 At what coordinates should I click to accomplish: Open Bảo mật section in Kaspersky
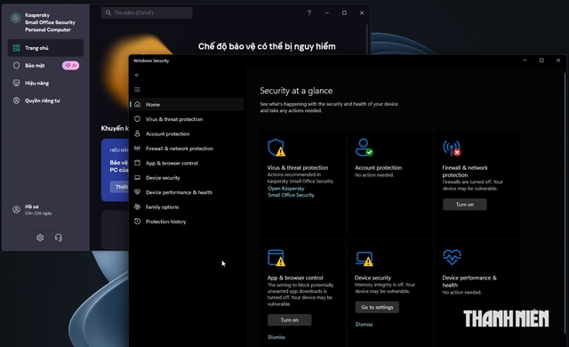[35, 66]
